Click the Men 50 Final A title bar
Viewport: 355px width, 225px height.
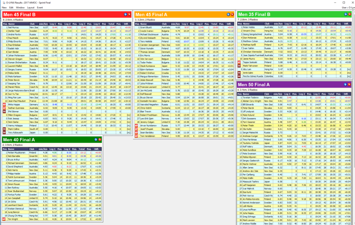pos(294,84)
